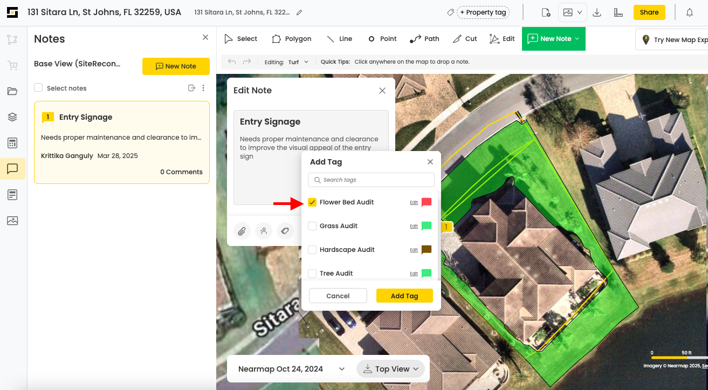Click Try New Map Experience button
Image resolution: width=708 pixels, height=390 pixels.
(672, 39)
